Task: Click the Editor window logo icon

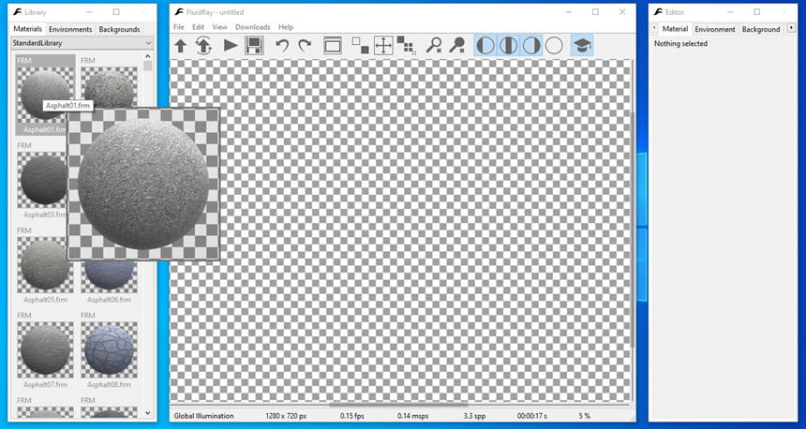Action: (658, 12)
